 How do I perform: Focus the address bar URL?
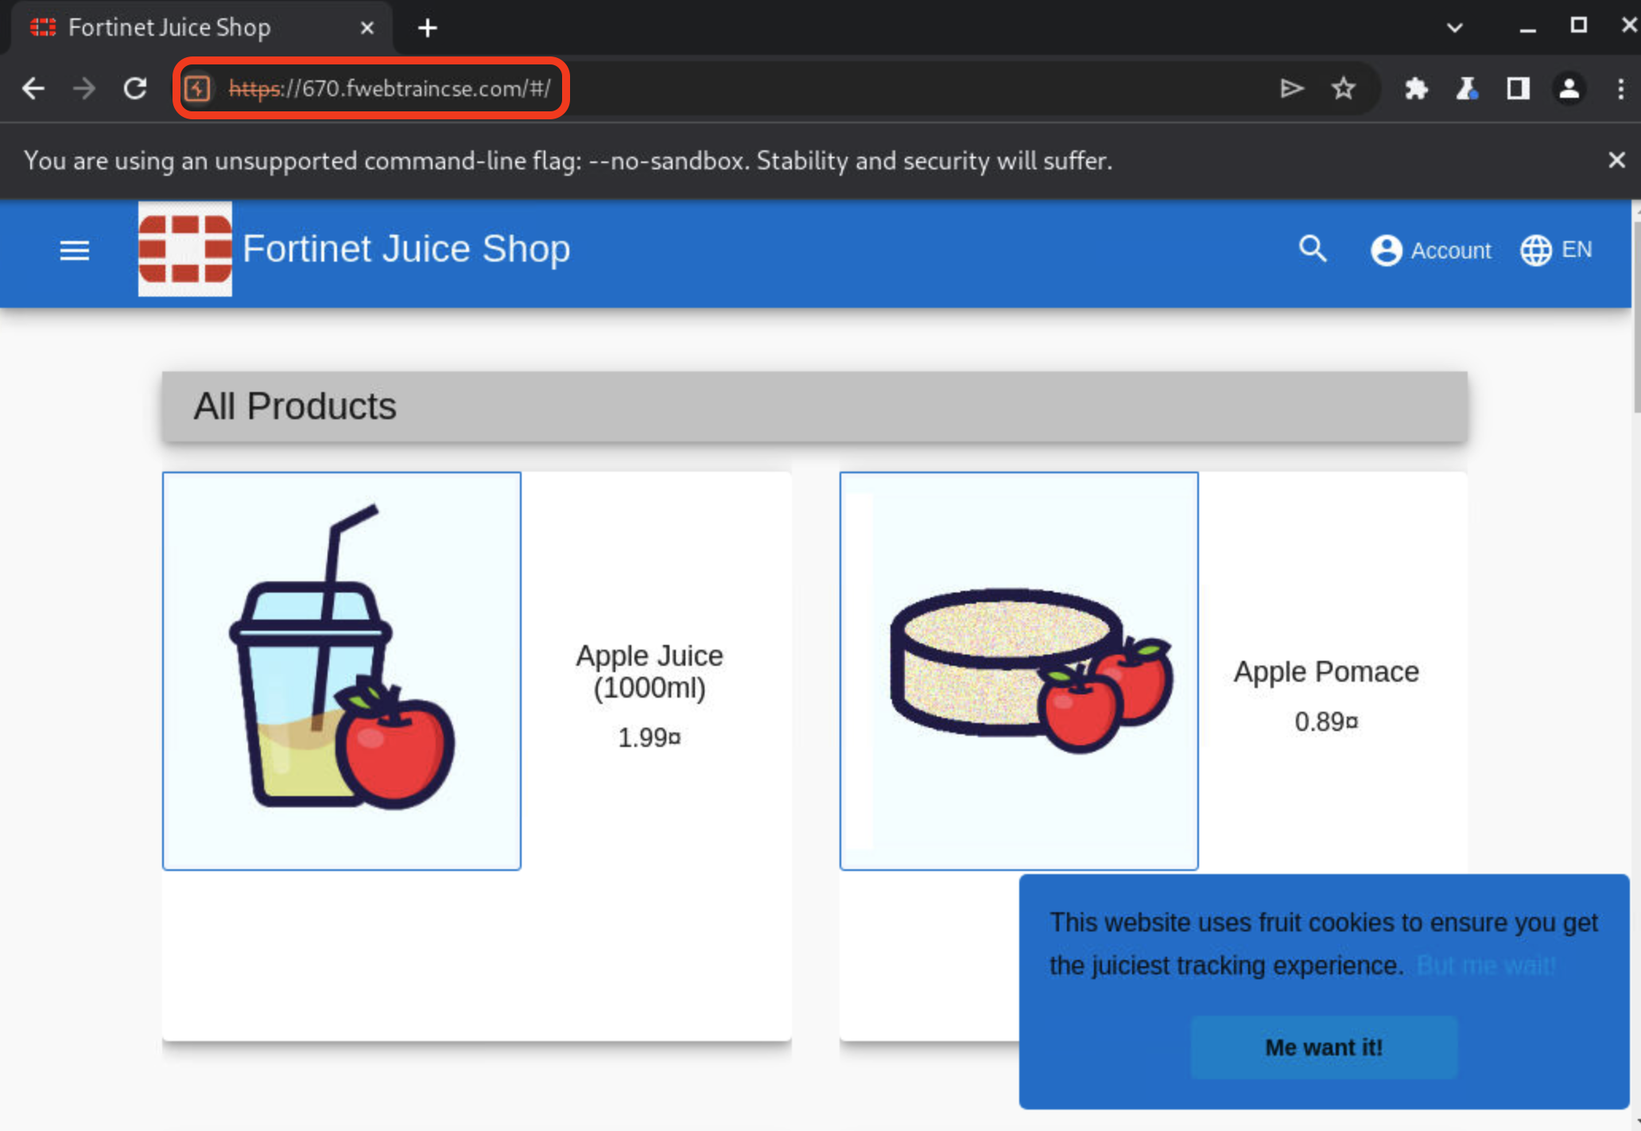click(390, 88)
